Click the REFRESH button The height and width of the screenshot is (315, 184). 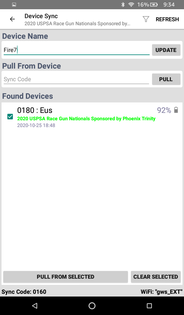pyautogui.click(x=167, y=19)
